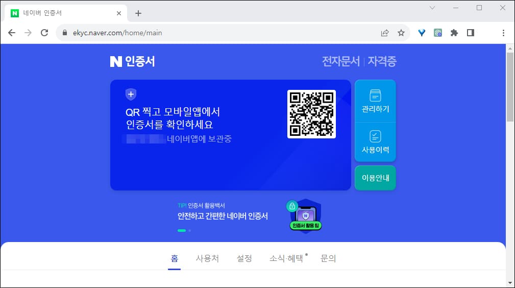Open the Extensions puzzle menu

pos(454,33)
